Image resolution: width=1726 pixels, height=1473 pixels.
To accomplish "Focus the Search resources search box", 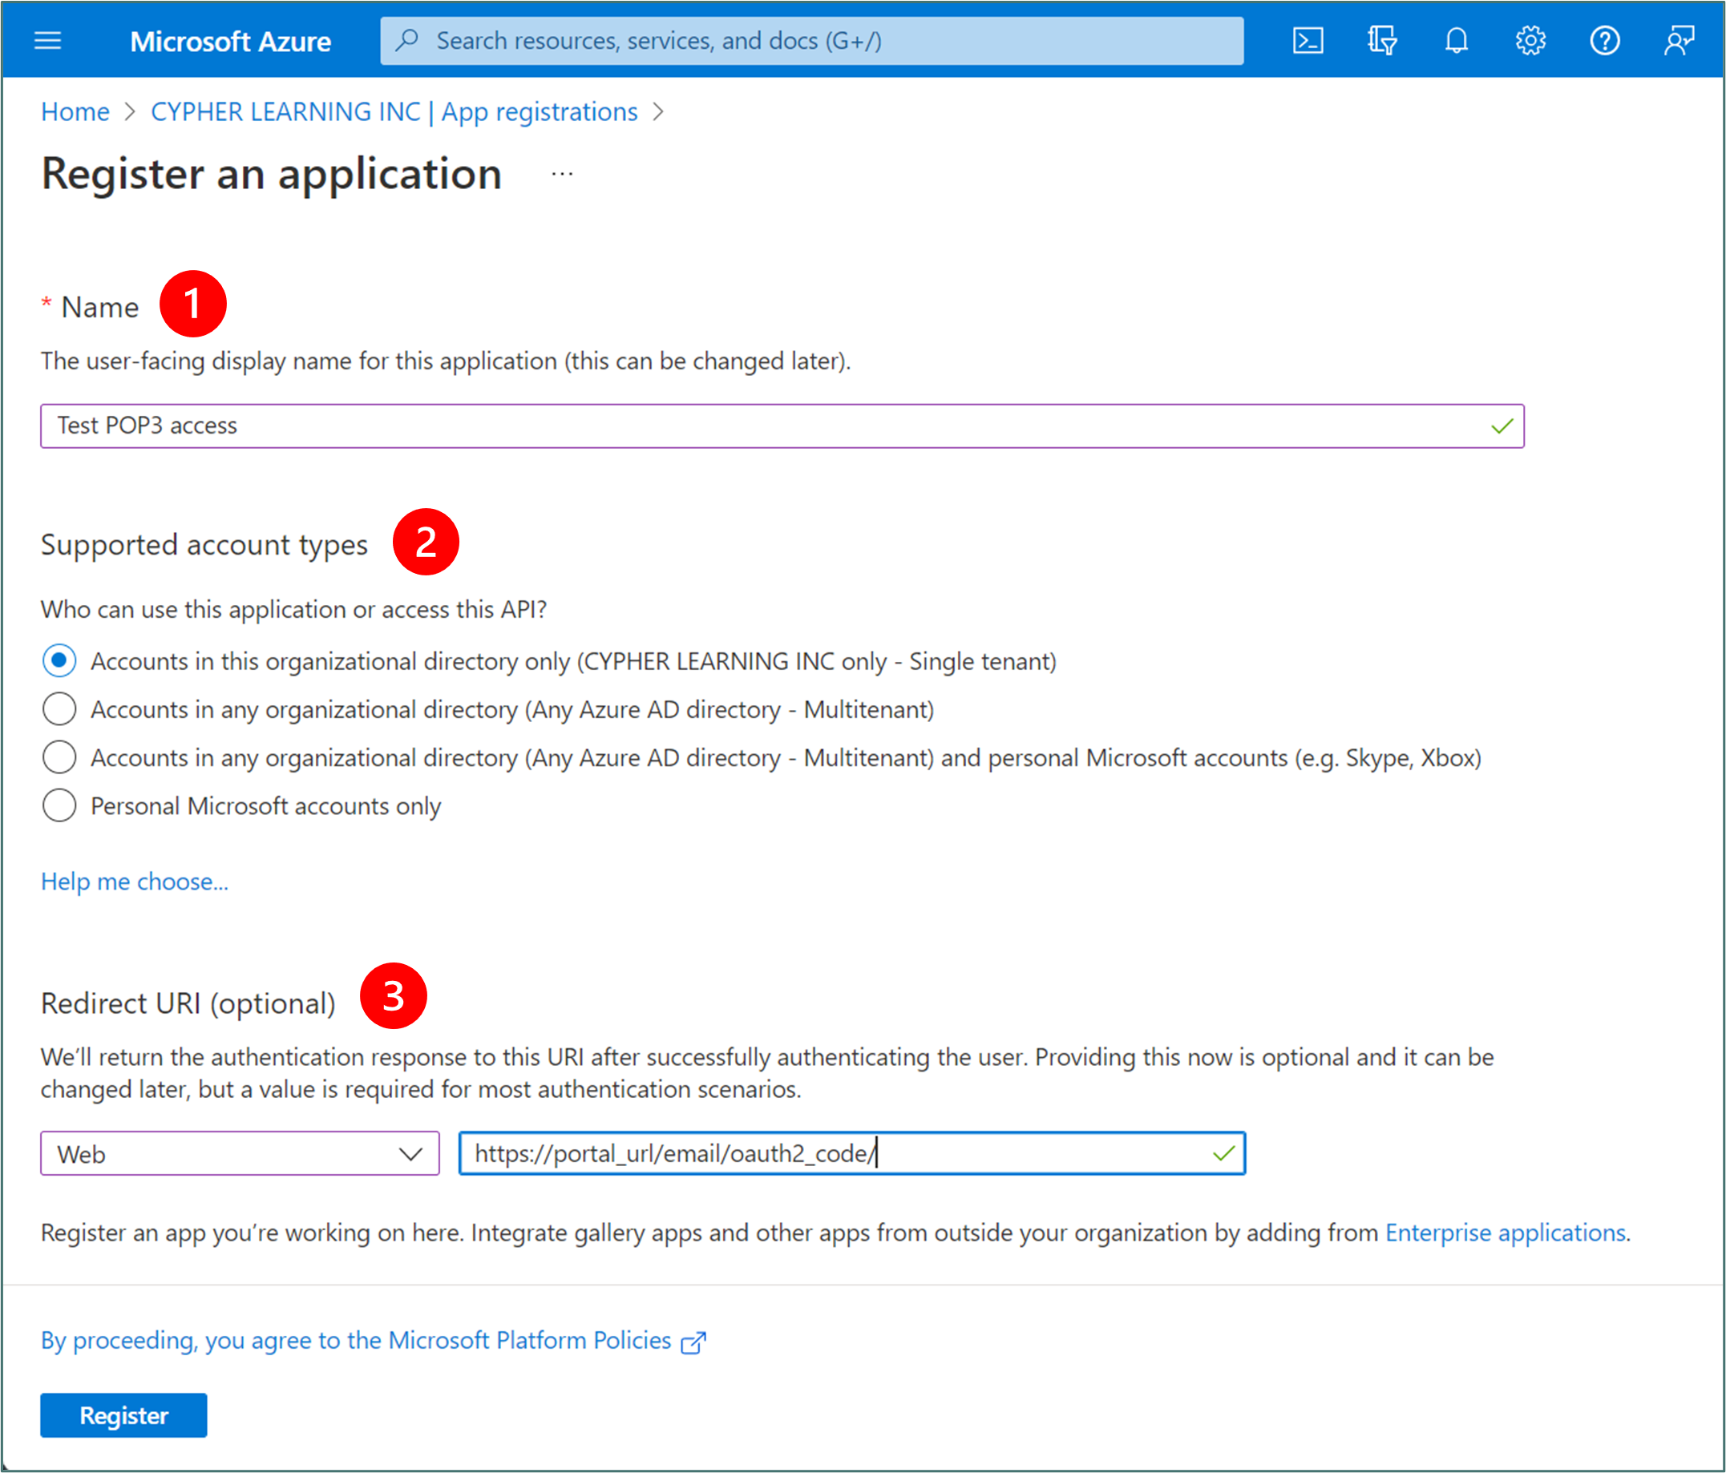I will coord(812,40).
